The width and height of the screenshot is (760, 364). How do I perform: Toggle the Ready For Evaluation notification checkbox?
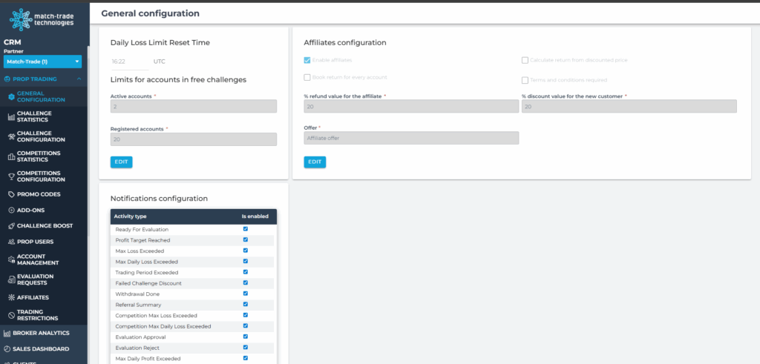(246, 229)
